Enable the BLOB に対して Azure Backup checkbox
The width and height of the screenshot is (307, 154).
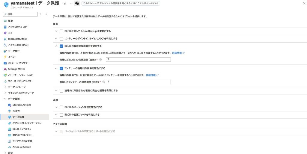tap(61, 31)
